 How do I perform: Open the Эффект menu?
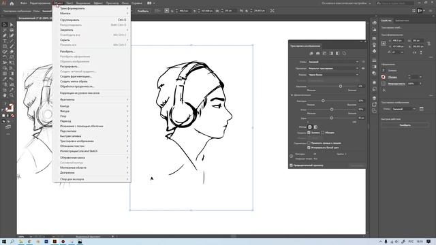point(98,3)
